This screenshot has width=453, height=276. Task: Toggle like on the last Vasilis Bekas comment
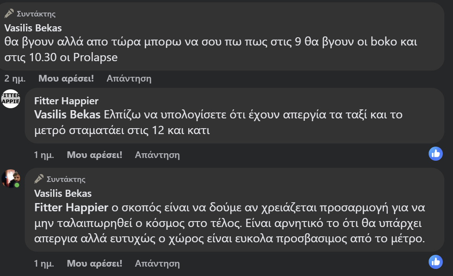[94, 263]
